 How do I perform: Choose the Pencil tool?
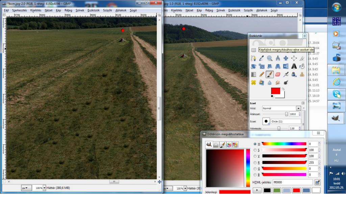tap(262, 74)
